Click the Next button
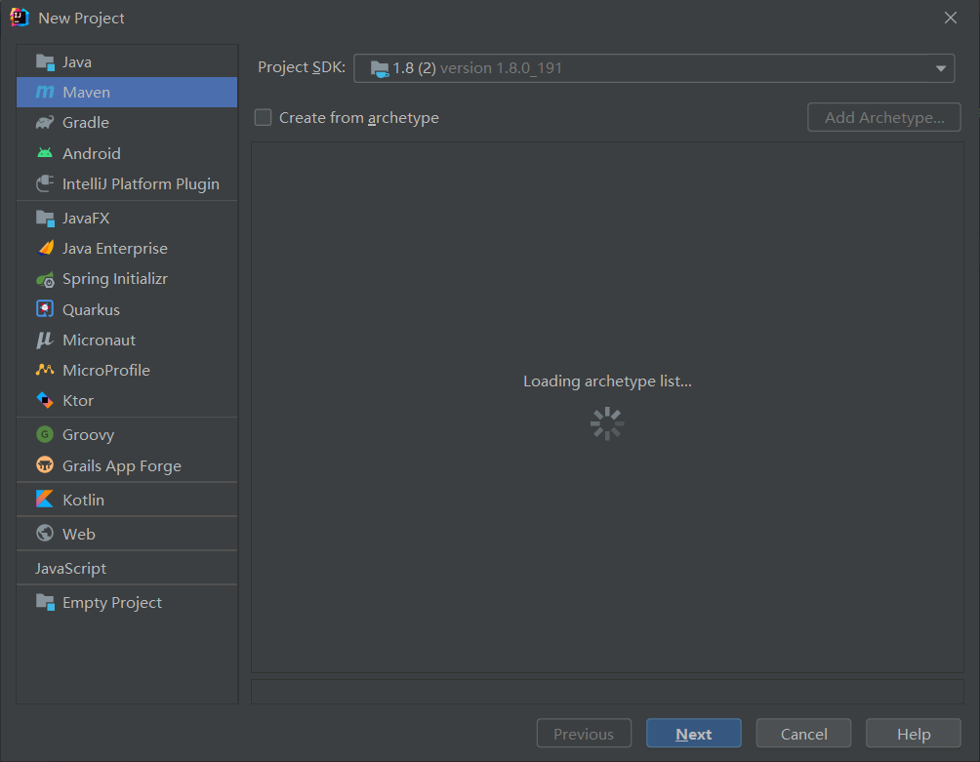Image resolution: width=980 pixels, height=762 pixels. coord(694,734)
